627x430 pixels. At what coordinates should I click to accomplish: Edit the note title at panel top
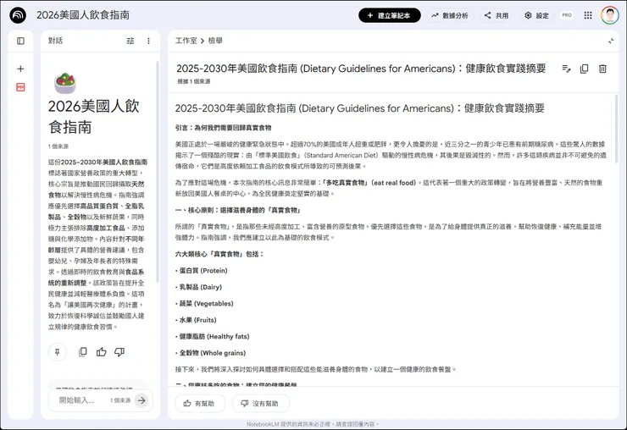361,69
